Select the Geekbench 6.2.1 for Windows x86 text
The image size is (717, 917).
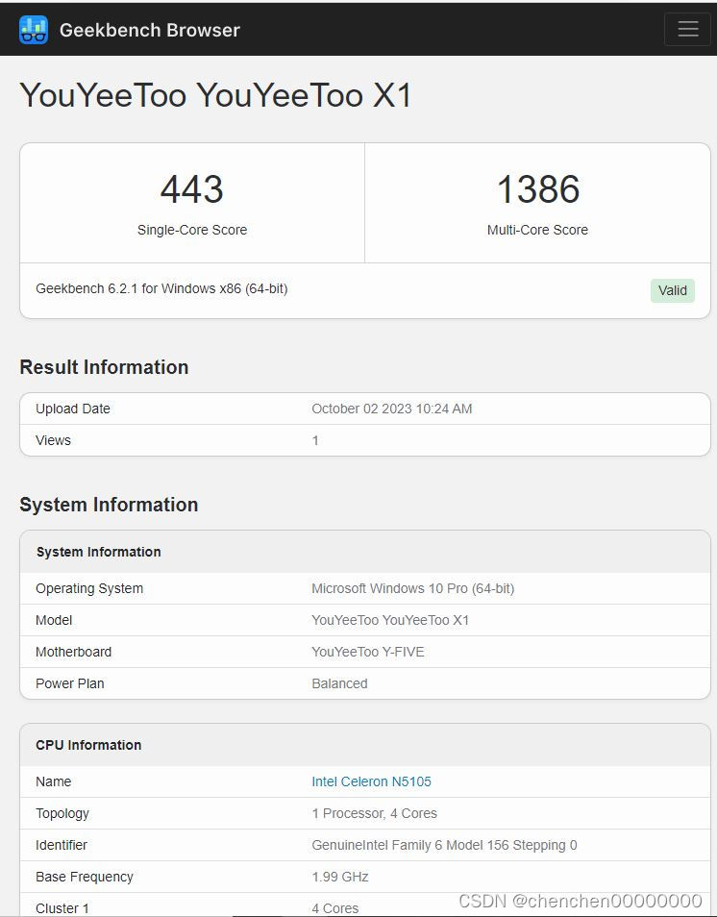click(161, 289)
